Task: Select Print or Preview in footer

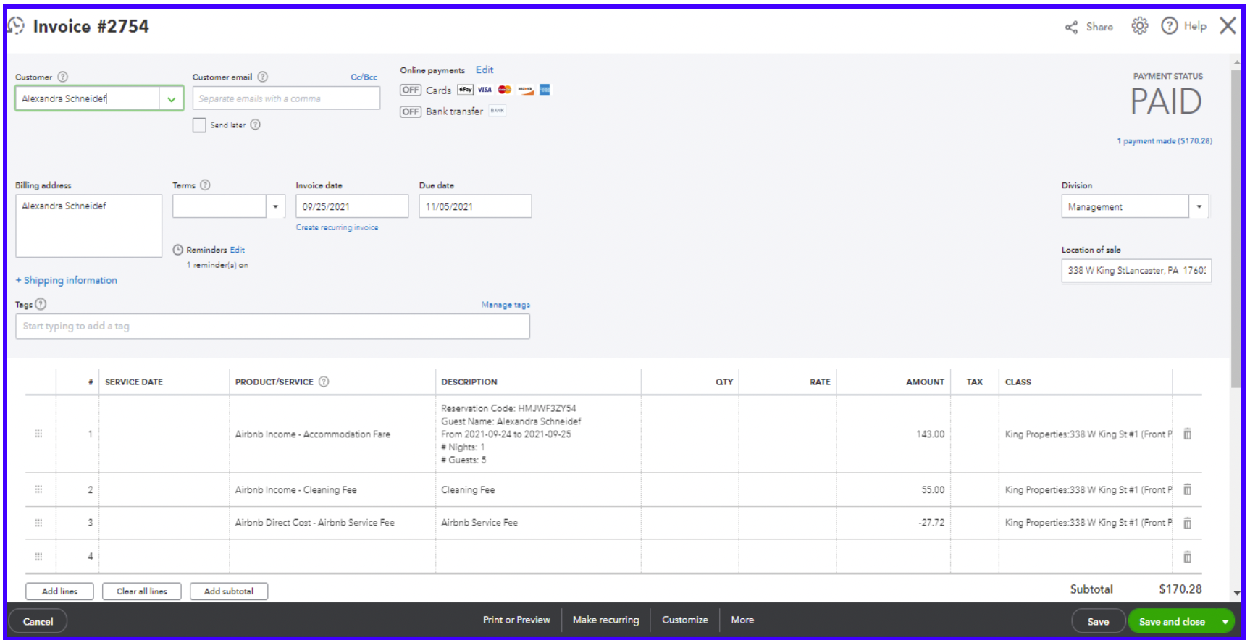Action: tap(516, 620)
